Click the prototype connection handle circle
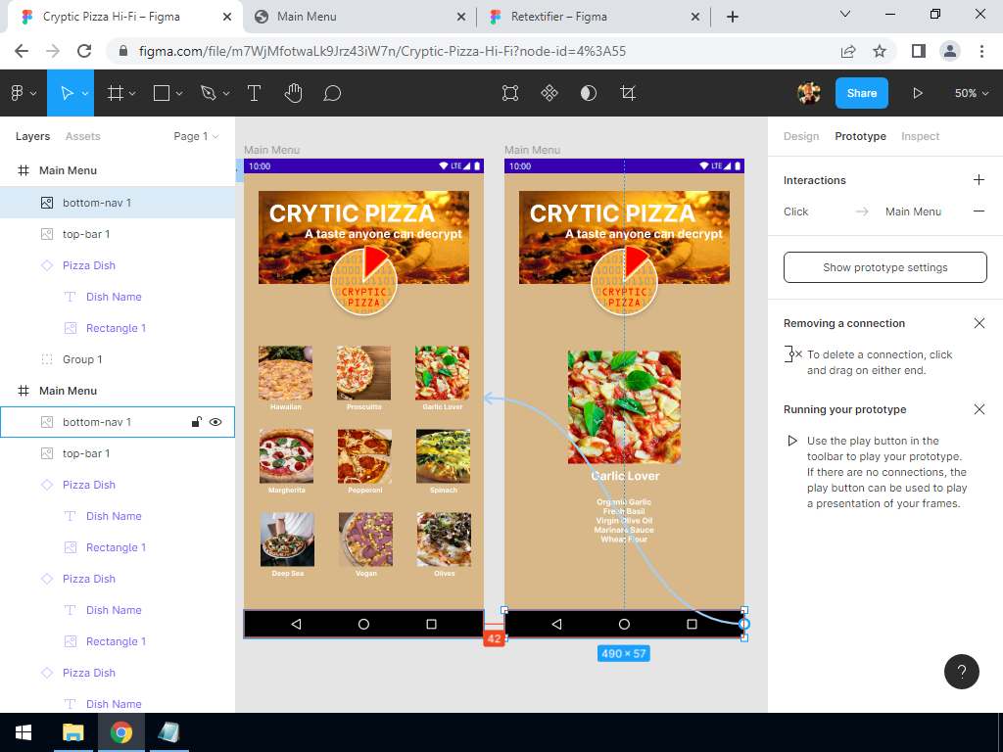 click(744, 624)
